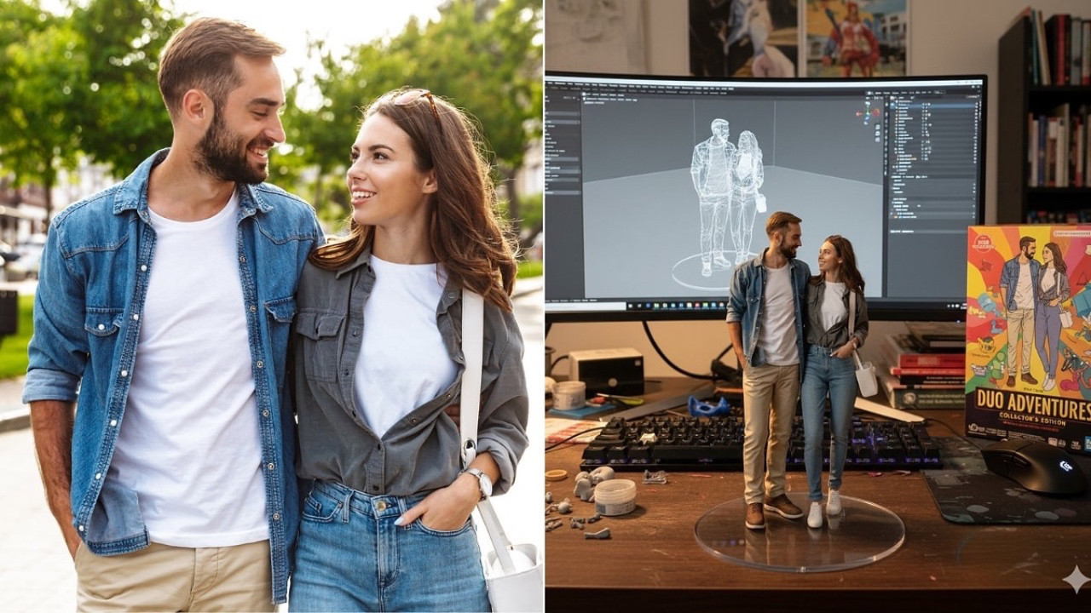This screenshot has height=613, width=1091.
Task: Click the navigation gizmo in the viewport
Action: 867,112
